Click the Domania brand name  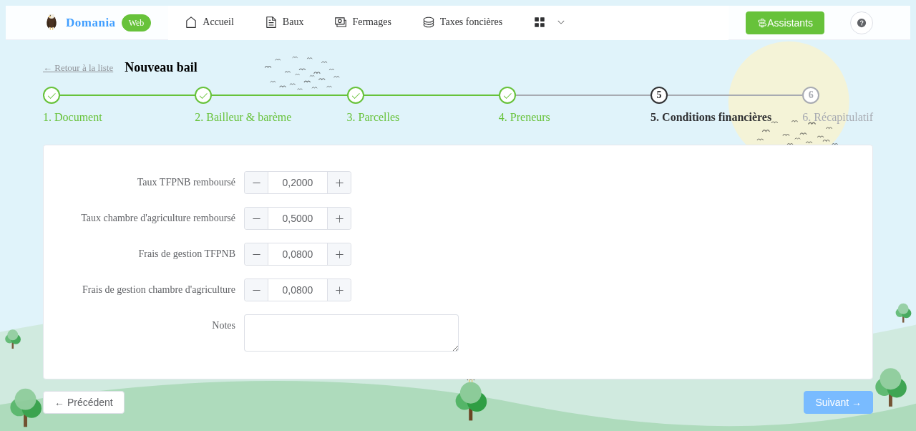[x=90, y=23]
